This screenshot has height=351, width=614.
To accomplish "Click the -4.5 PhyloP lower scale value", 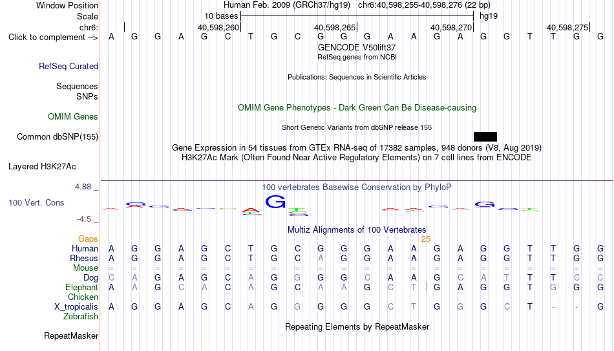I will (84, 219).
